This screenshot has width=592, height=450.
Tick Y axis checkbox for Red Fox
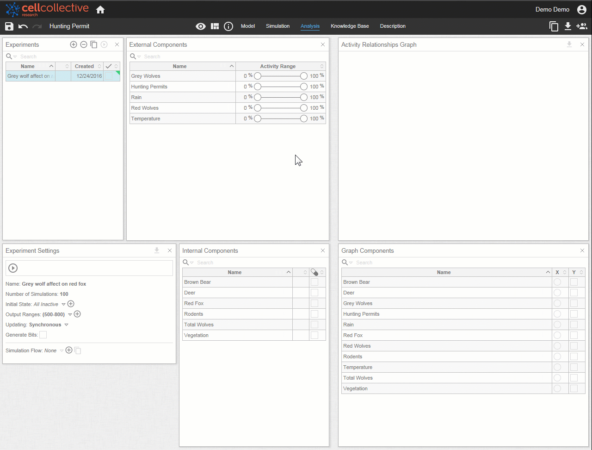pos(574,335)
